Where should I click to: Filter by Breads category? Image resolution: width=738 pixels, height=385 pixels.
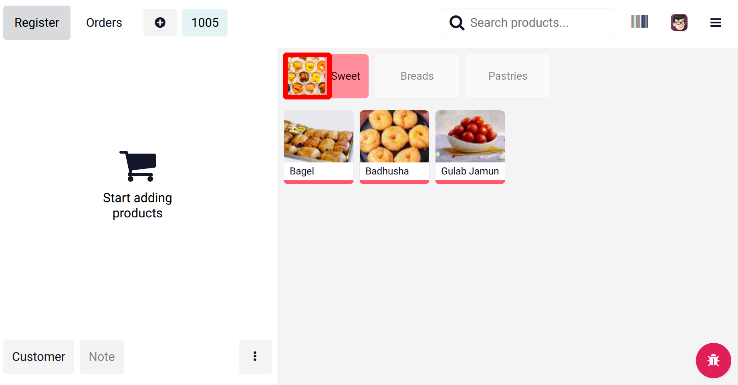tap(417, 76)
